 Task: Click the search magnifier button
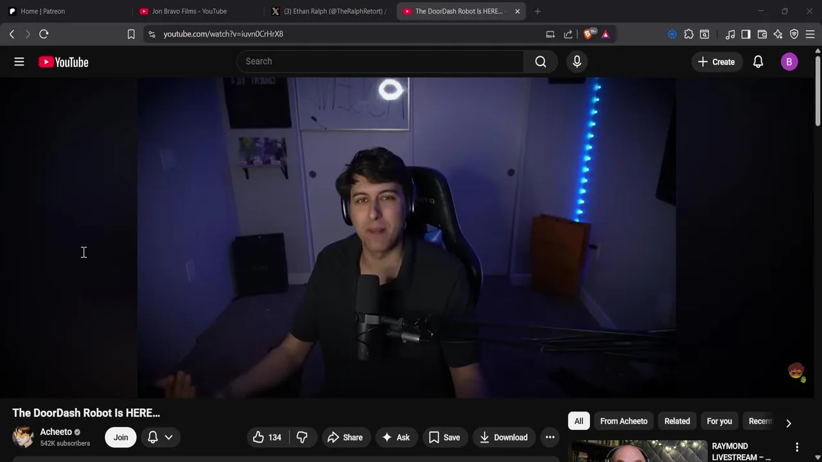coord(541,62)
